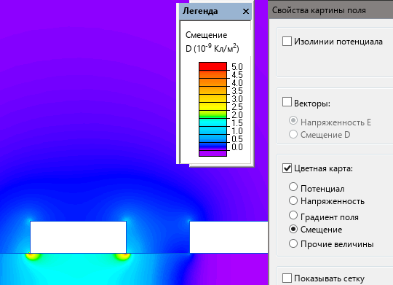Click the 4.0 value on legend scale
The width and height of the screenshot is (393, 285).
(237, 83)
